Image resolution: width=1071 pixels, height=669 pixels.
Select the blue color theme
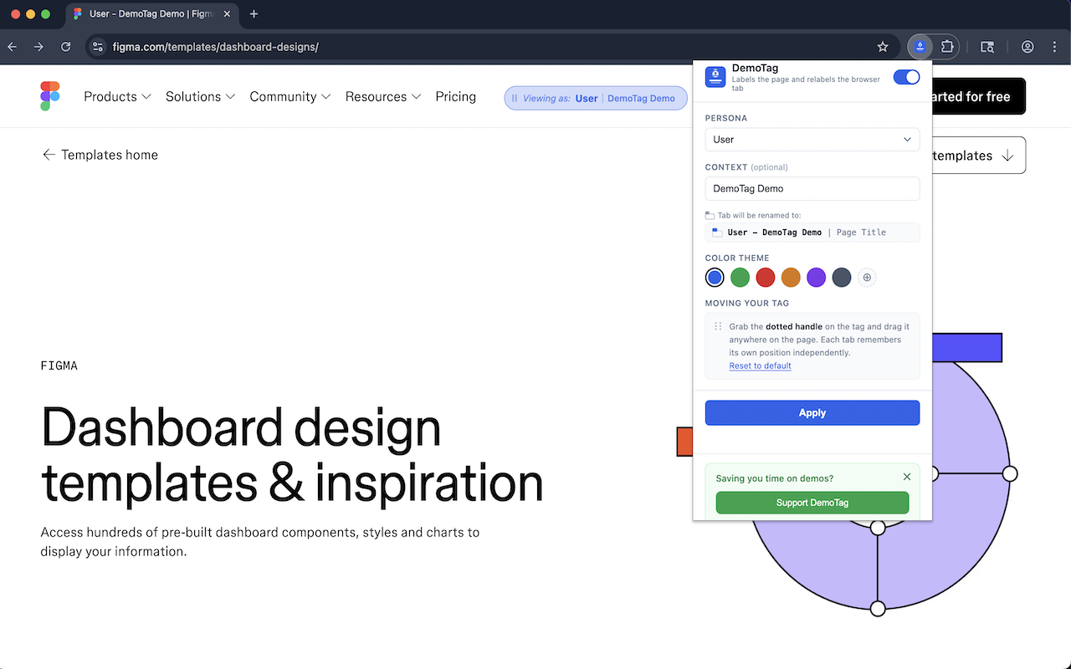(715, 278)
